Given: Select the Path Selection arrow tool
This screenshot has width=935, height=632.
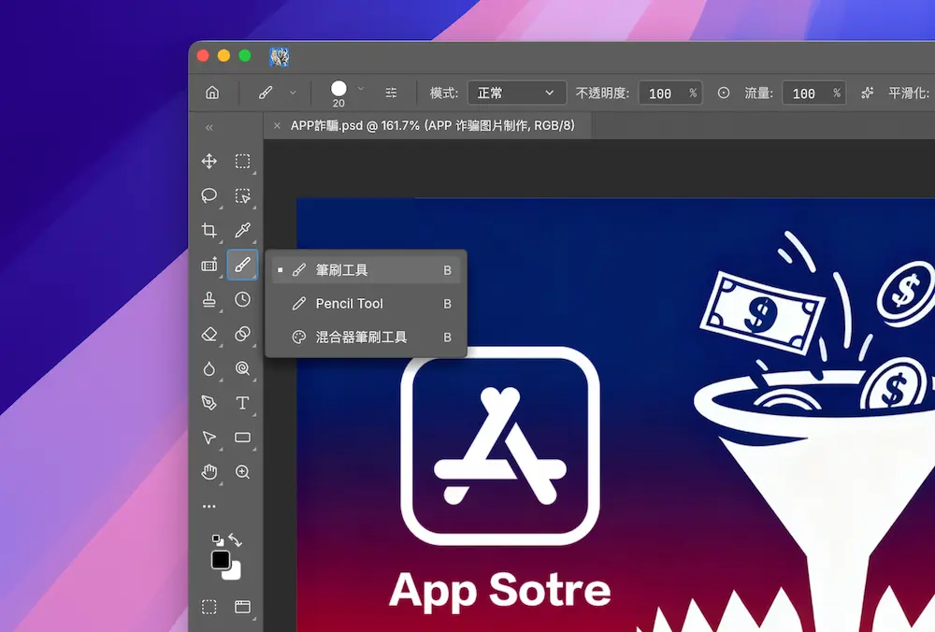Looking at the screenshot, I should pyautogui.click(x=209, y=438).
